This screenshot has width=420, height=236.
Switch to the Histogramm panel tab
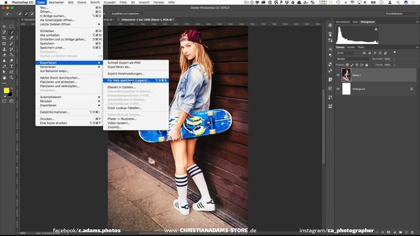click(x=367, y=22)
